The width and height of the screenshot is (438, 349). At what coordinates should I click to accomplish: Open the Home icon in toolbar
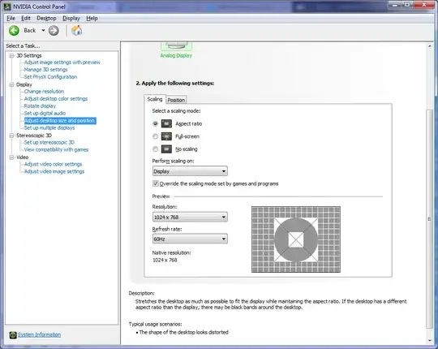[76, 30]
